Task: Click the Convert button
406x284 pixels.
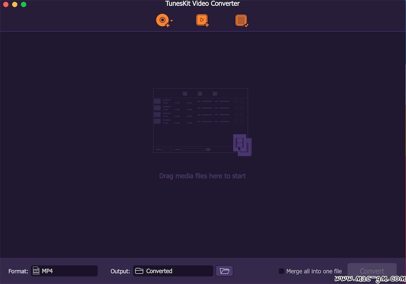Action: tap(372, 271)
